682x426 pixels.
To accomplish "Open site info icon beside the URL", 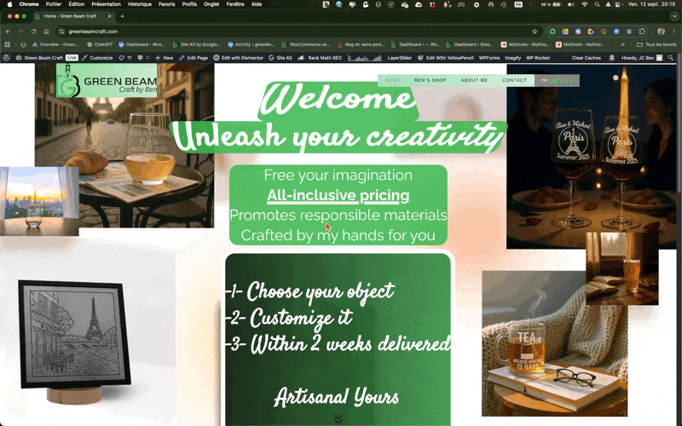I will point(61,32).
